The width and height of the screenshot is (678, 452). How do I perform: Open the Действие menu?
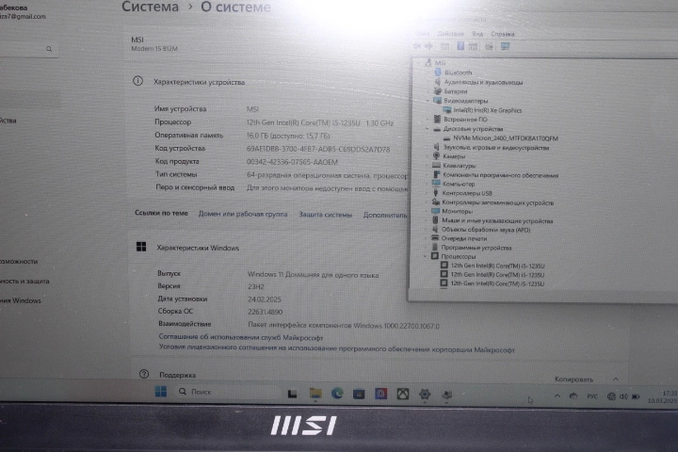point(450,33)
